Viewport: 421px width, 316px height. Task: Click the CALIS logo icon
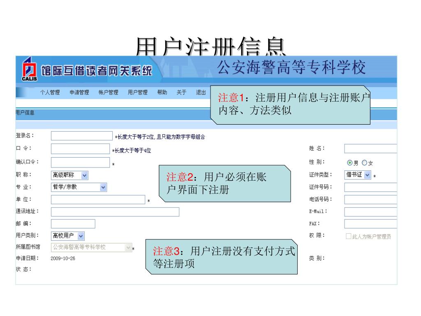pyautogui.click(x=29, y=70)
